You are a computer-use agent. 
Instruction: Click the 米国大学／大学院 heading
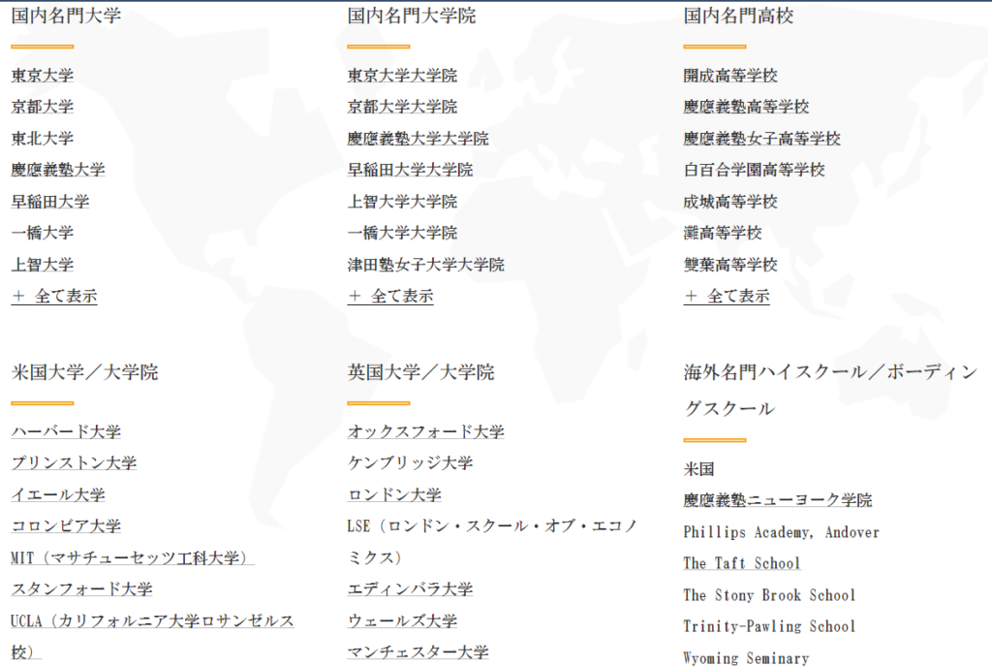tap(85, 372)
